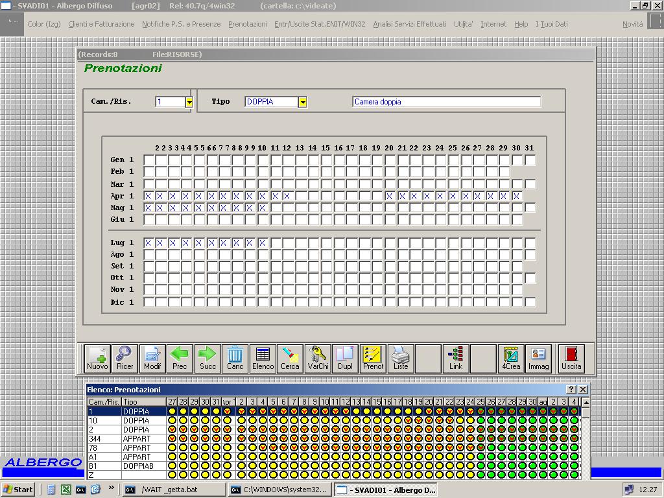Select the Modif edit record icon
Screen dimensions: 664x498
[x=152, y=359]
